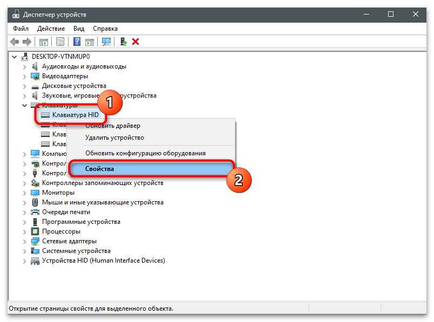Click the red X uninstall device icon
Screen dimensions: 434x322
[x=135, y=42]
